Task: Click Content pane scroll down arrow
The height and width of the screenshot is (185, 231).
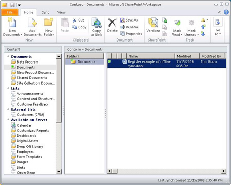Action: [x=59, y=172]
